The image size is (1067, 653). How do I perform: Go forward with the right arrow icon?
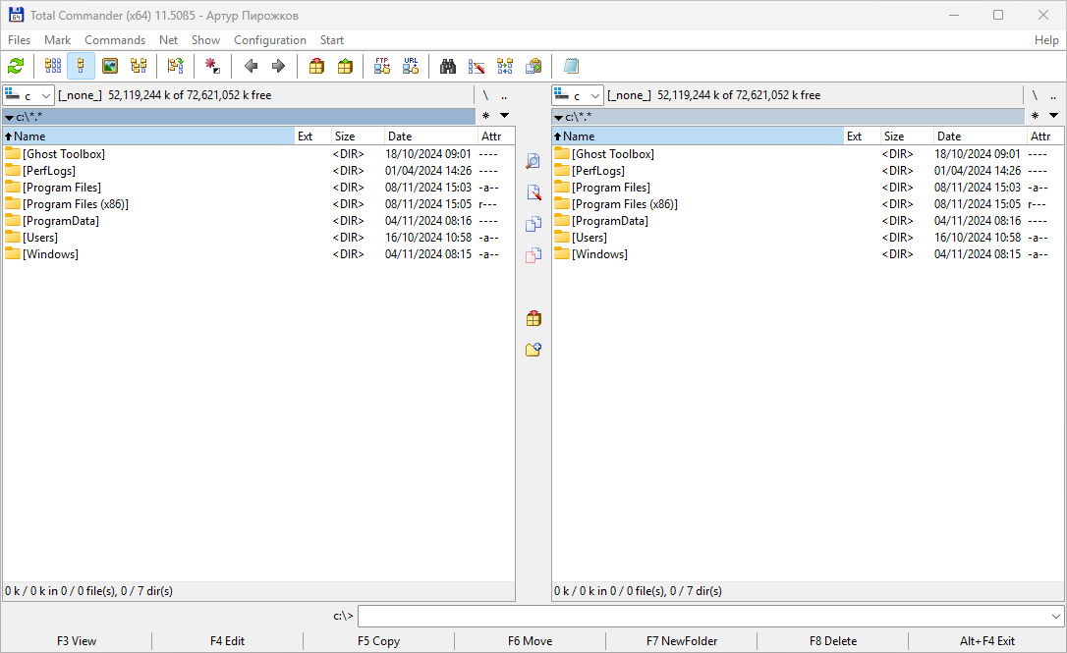point(278,66)
